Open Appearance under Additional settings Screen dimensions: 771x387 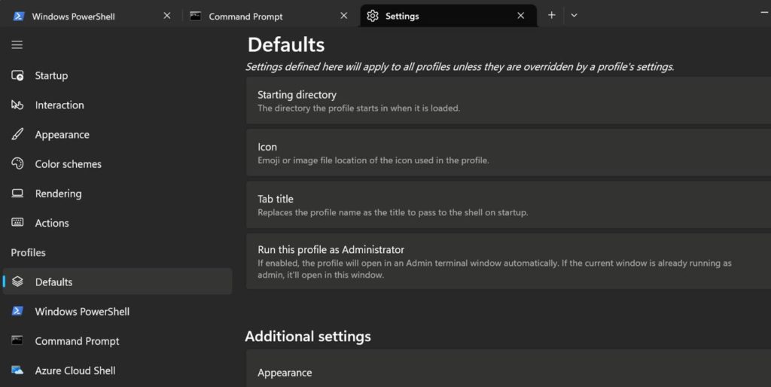tap(508, 372)
